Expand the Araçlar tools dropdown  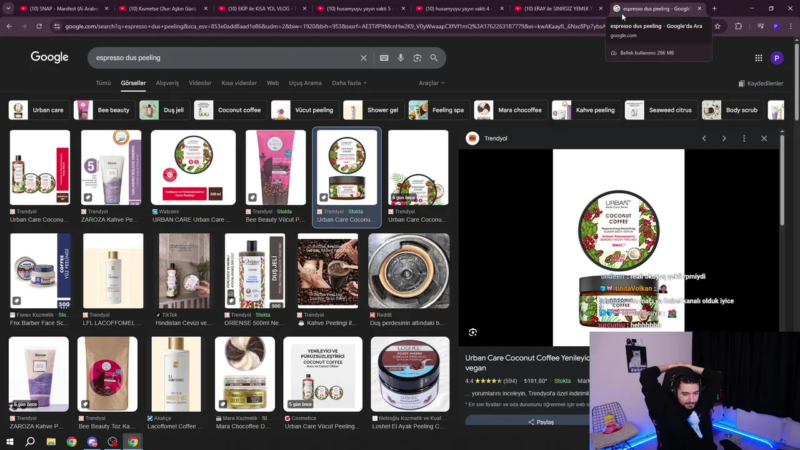tap(431, 83)
